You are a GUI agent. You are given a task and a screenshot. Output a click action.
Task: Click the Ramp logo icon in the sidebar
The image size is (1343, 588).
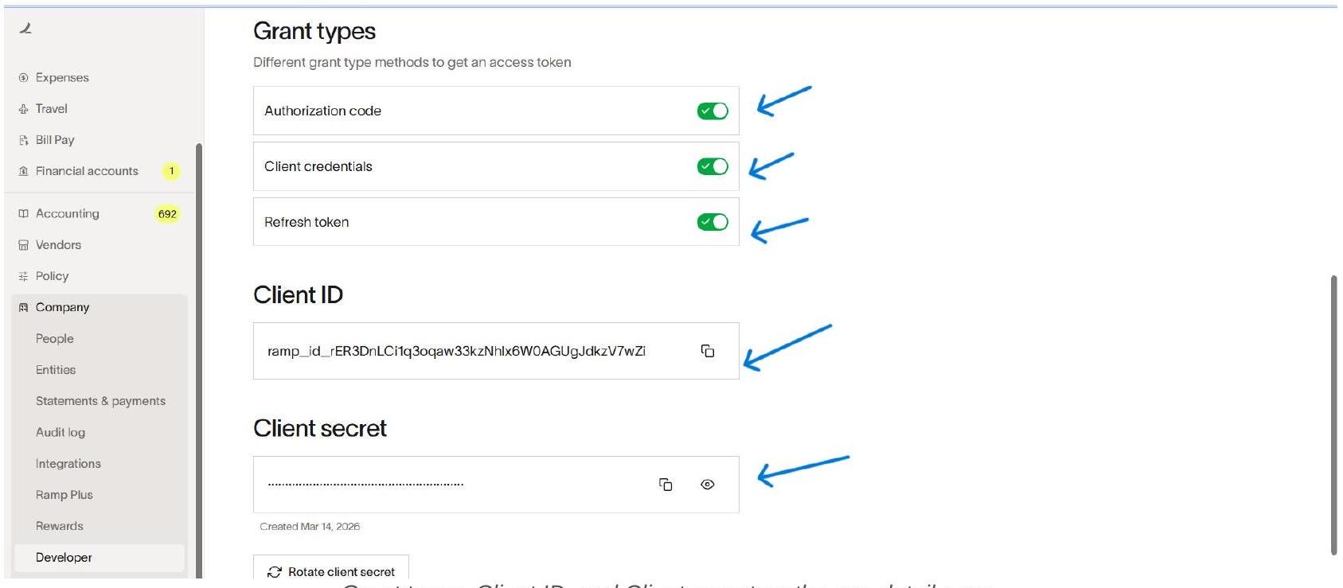(x=25, y=29)
